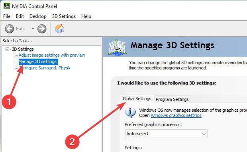This screenshot has width=247, height=152.
Task: Open the Edit menu
Action: pyautogui.click(x=20, y=16)
